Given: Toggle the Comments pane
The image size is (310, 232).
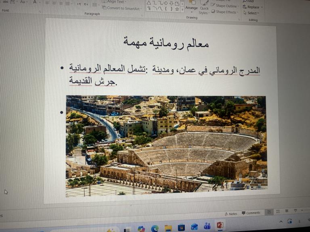Looking at the screenshot, I should 251,213.
